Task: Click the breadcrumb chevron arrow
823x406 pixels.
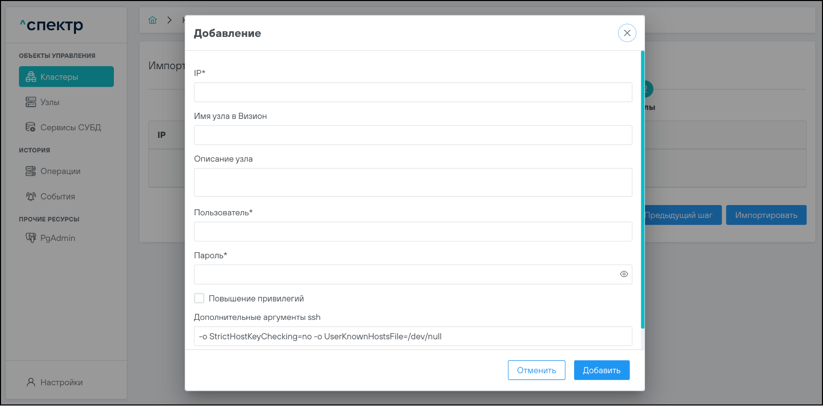Action: [x=169, y=20]
